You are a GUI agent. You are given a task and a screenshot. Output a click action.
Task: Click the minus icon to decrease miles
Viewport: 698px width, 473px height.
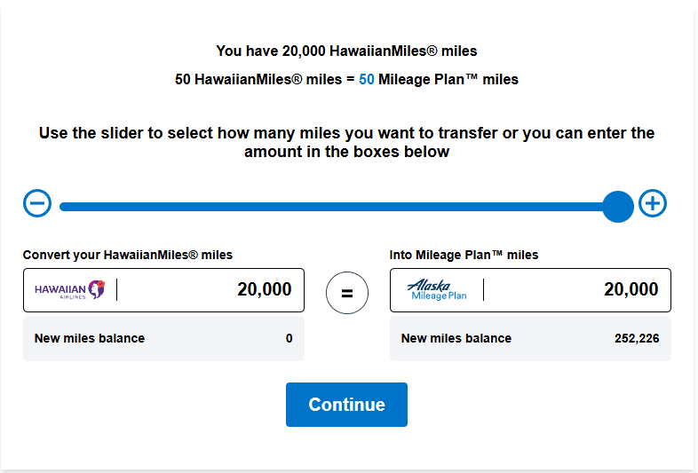[x=37, y=204]
